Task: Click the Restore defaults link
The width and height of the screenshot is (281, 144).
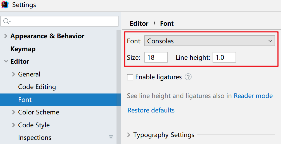Action: (151, 110)
